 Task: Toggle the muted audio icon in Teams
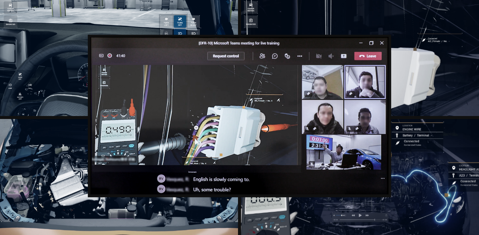click(331, 56)
